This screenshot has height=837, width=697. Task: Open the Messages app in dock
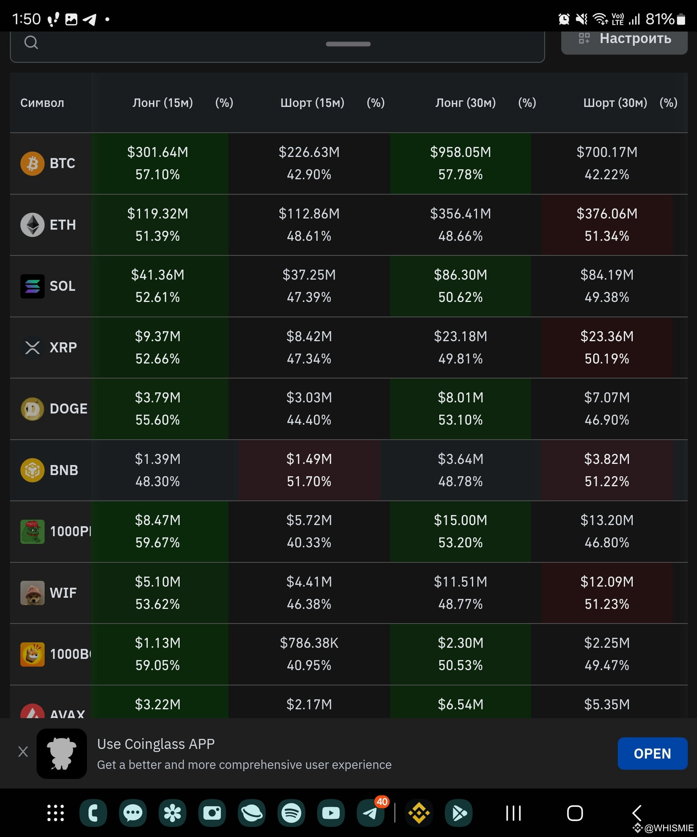click(x=133, y=813)
